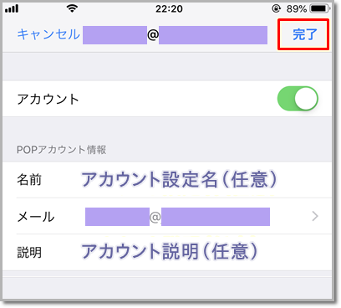Tap the masked email value in the メール row
Viewport: 341px width, 308px height.
pyautogui.click(x=177, y=217)
